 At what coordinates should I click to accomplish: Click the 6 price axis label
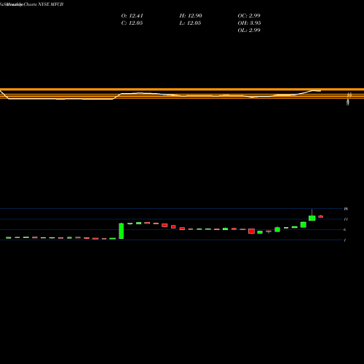click(x=345, y=229)
